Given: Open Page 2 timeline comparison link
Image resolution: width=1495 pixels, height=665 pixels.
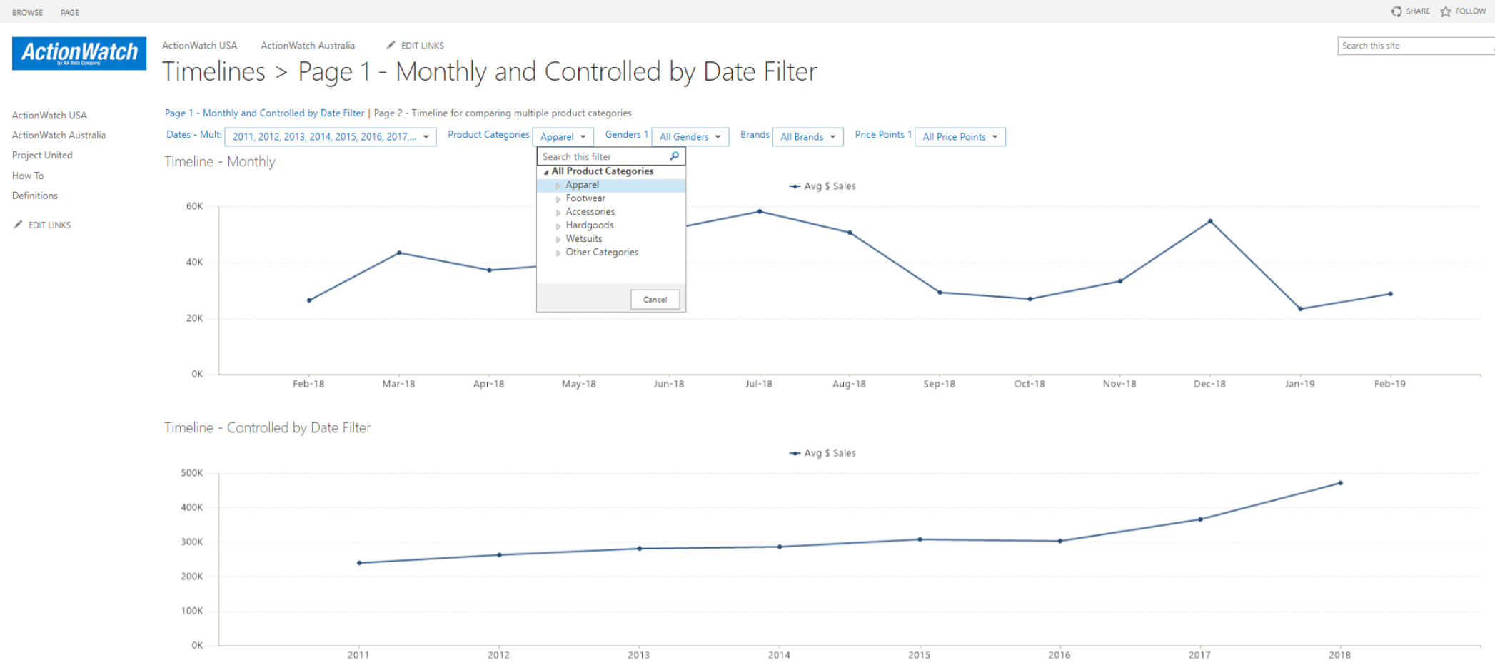Looking at the screenshot, I should 503,113.
